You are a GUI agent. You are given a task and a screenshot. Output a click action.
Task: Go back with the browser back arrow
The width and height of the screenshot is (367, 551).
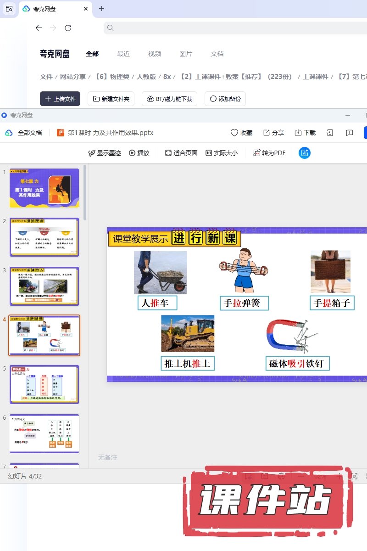coord(39,28)
